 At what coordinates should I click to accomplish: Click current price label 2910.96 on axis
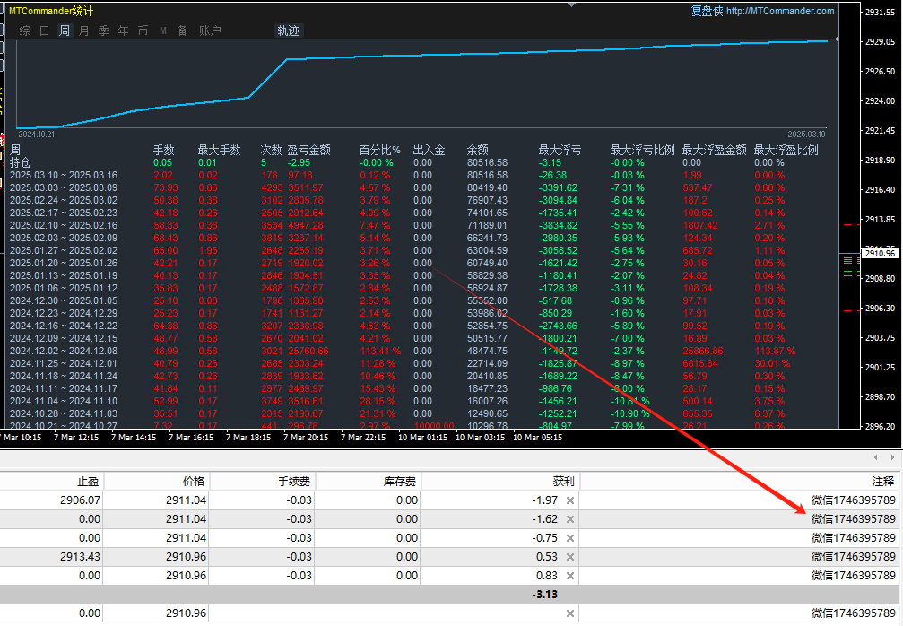coord(881,254)
